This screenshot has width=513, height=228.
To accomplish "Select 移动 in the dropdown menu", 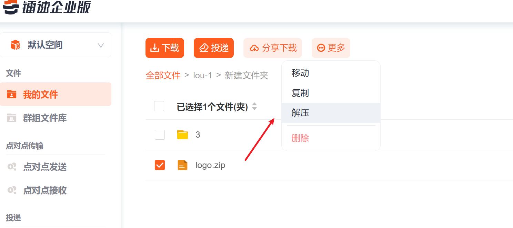I will (x=300, y=73).
